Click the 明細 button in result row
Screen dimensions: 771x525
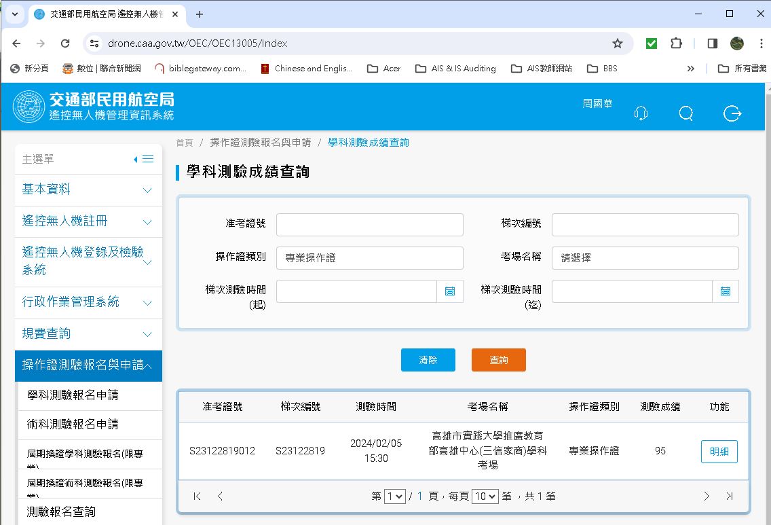719,452
